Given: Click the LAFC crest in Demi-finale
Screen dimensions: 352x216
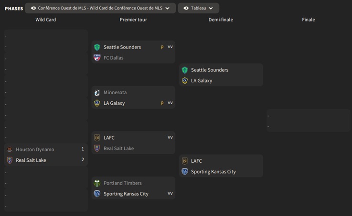Looking at the screenshot, I should tap(185, 161).
